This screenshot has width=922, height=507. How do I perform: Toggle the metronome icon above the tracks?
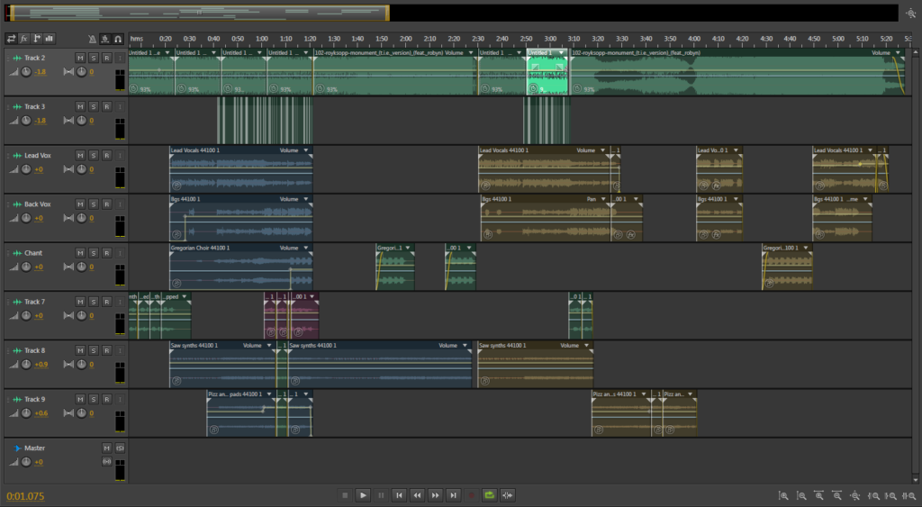tap(93, 39)
